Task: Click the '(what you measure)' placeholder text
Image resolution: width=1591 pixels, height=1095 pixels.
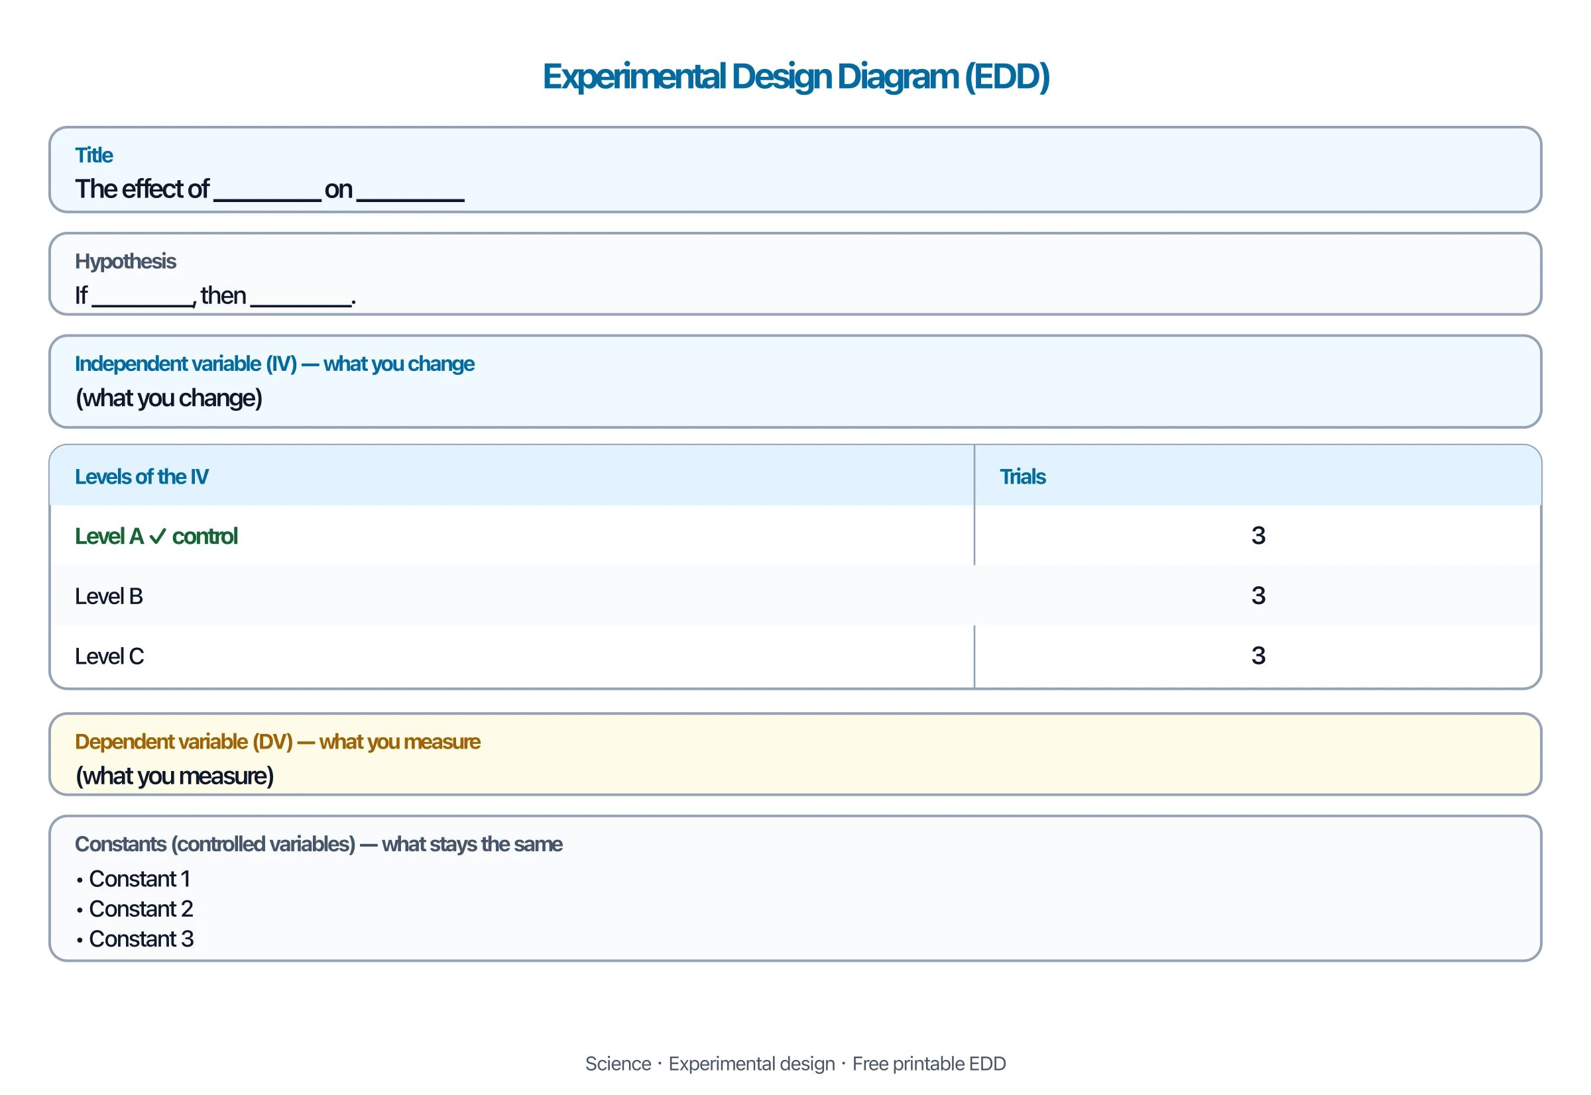Action: tap(174, 776)
